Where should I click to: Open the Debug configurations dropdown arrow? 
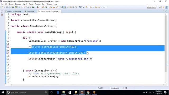pos(30,7)
